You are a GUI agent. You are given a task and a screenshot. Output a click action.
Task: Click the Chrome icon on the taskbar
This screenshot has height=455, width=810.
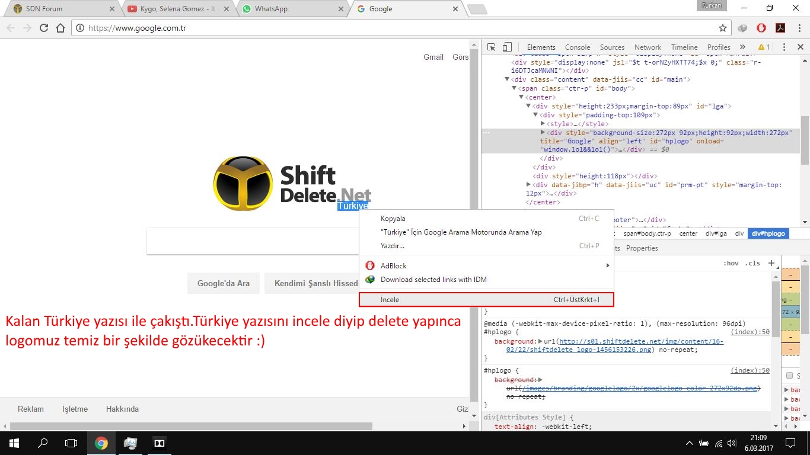click(101, 443)
